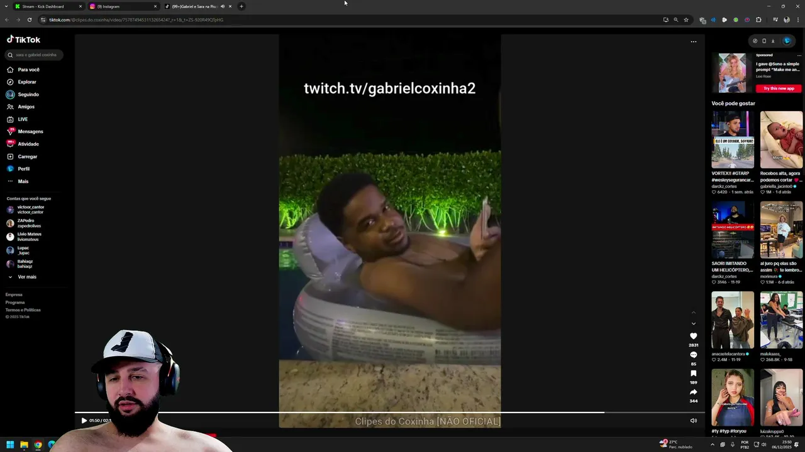Open Termos e Políticas footer link
The height and width of the screenshot is (452, 805).
[x=23, y=310]
